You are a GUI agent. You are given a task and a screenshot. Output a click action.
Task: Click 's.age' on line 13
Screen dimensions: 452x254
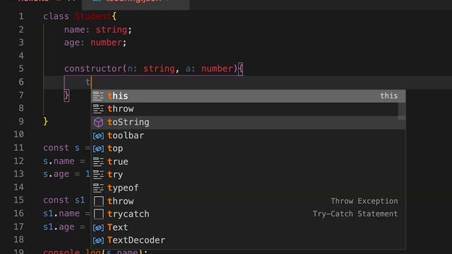pos(56,174)
